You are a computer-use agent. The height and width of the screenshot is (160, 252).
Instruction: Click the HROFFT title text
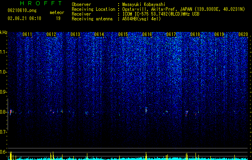[41, 3]
